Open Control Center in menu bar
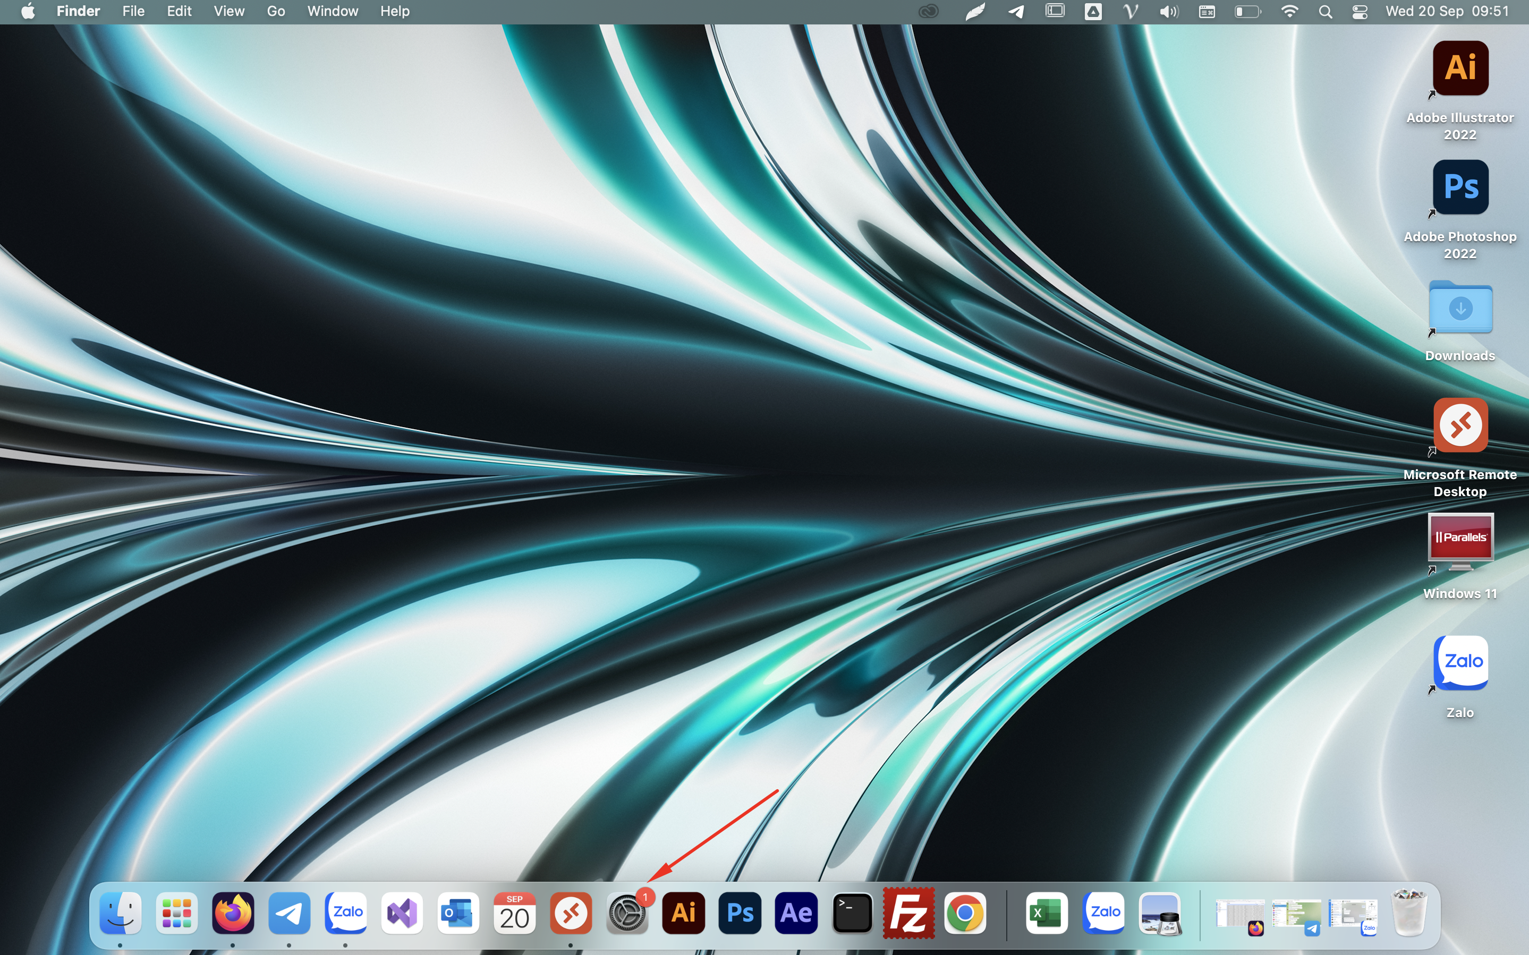Screen dimensions: 1529x955 pos(1360,11)
